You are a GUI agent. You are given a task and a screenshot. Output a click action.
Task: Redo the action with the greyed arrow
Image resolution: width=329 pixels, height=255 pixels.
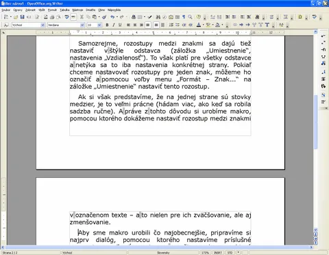122,17
